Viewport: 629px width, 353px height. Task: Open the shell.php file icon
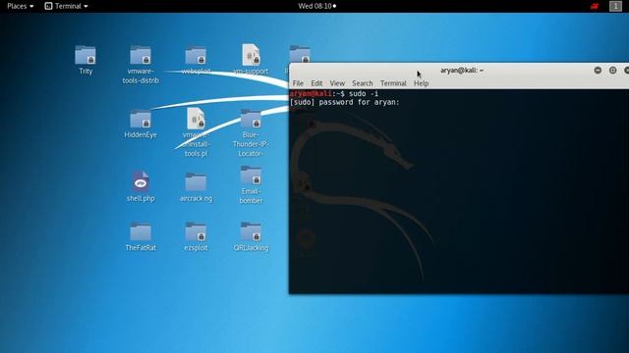[141, 182]
